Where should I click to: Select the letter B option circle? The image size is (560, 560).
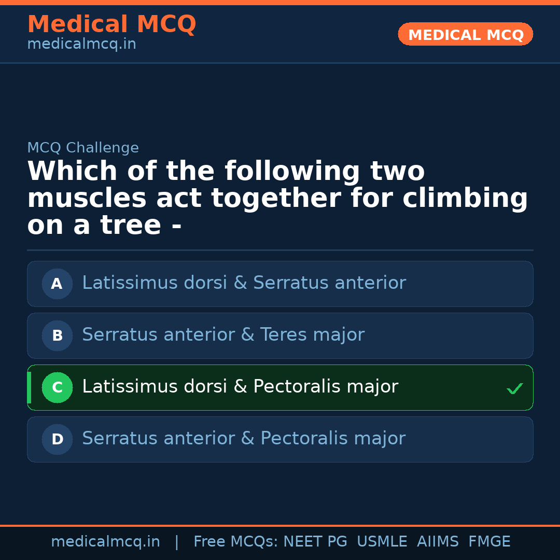[57, 335]
